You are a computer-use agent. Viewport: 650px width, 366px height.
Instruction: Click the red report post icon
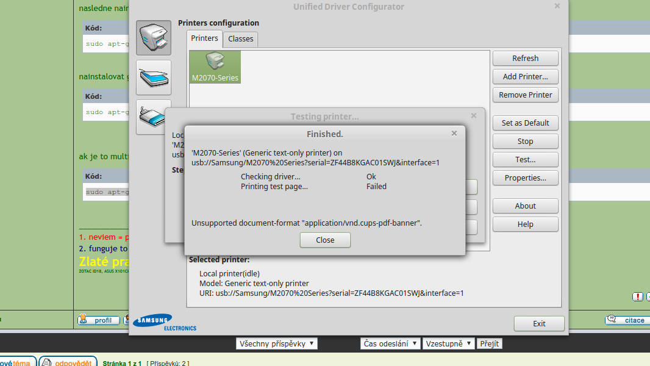click(x=637, y=296)
